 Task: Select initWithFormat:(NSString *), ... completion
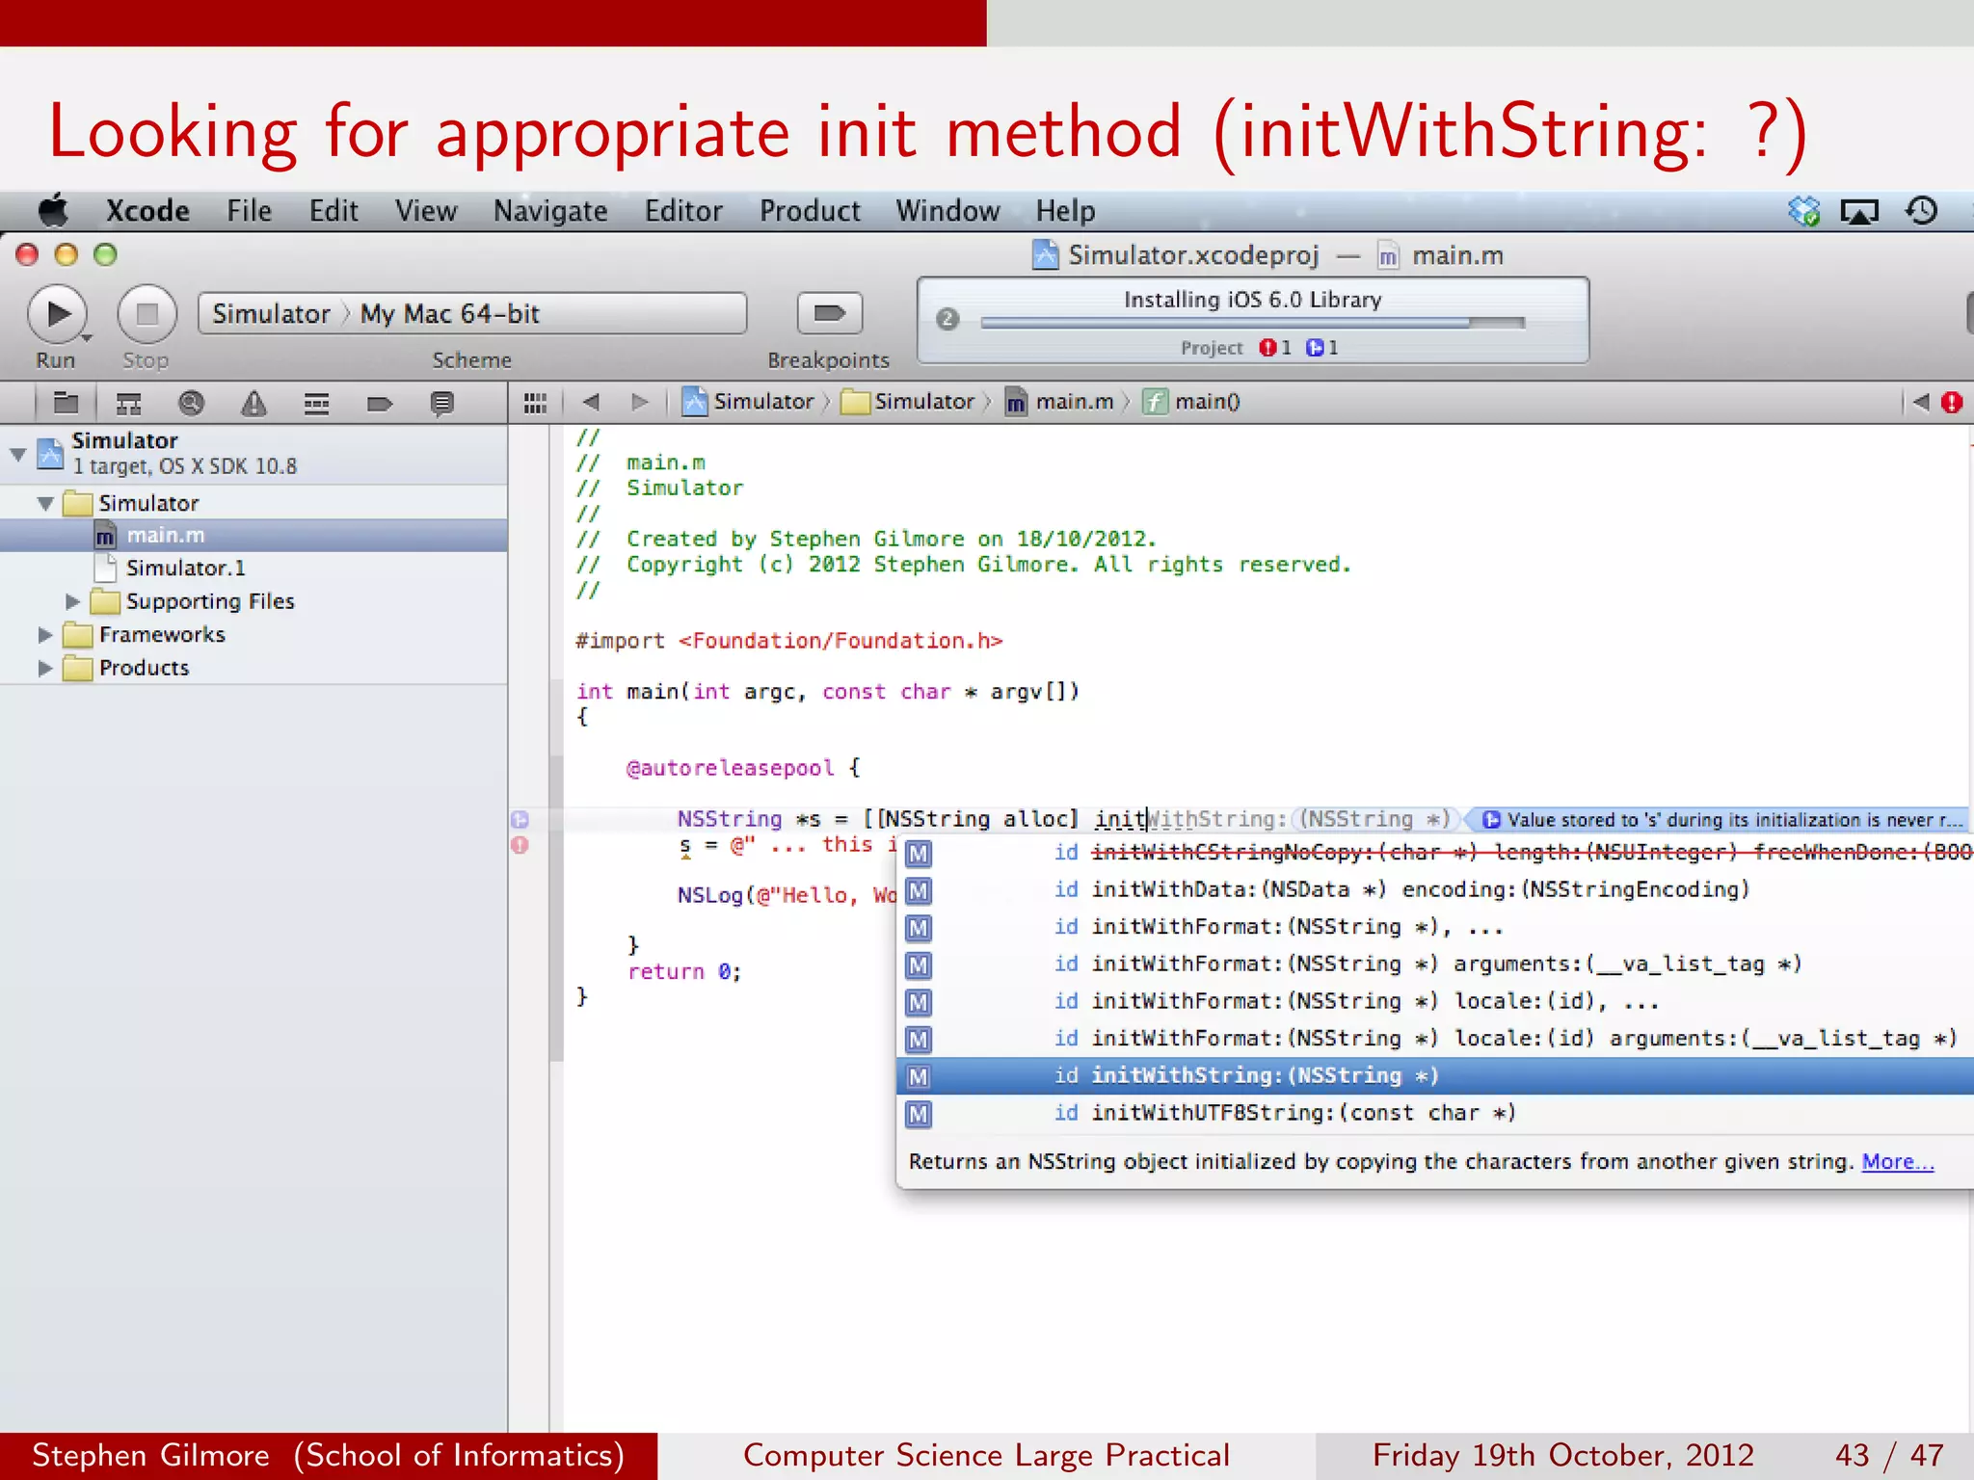[1434, 927]
